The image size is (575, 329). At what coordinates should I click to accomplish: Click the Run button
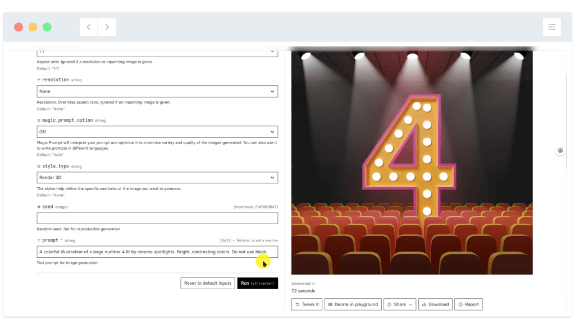pyautogui.click(x=257, y=283)
